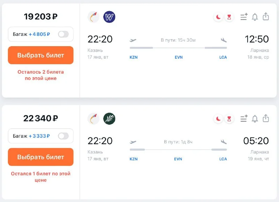279x202 pixels.
Task: Click the LCA airport code on the first ticket
Action: 223,57
